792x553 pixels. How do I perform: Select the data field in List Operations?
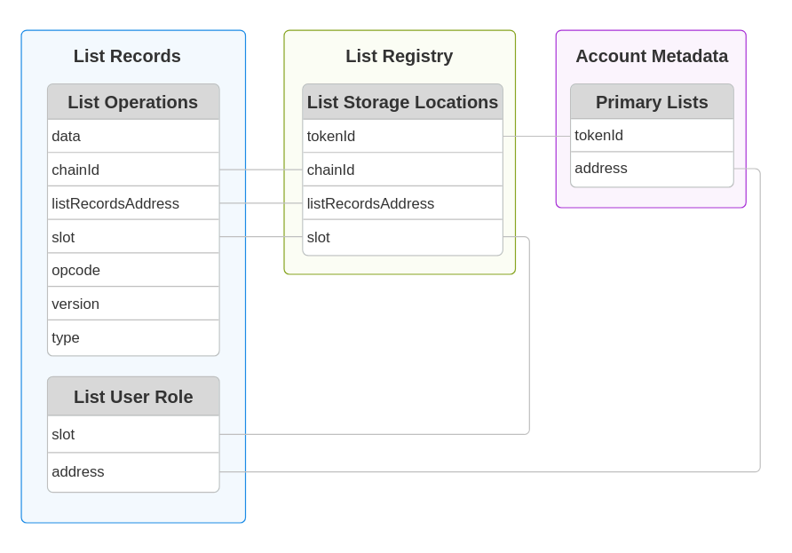[x=132, y=136]
